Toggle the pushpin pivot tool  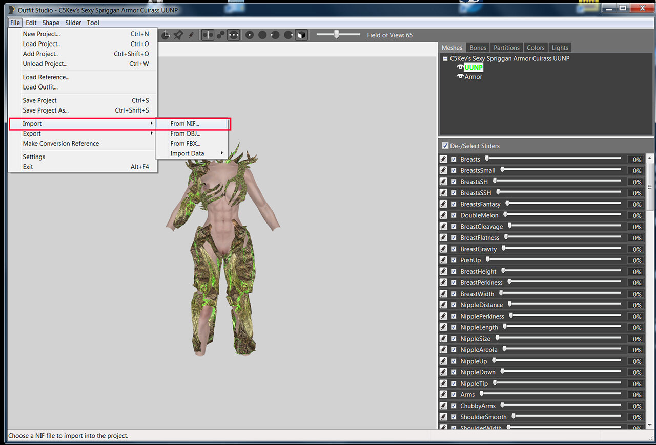(178, 35)
